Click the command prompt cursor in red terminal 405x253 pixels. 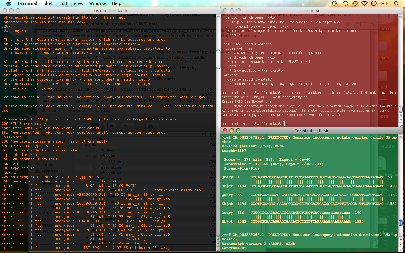(x=284, y=123)
